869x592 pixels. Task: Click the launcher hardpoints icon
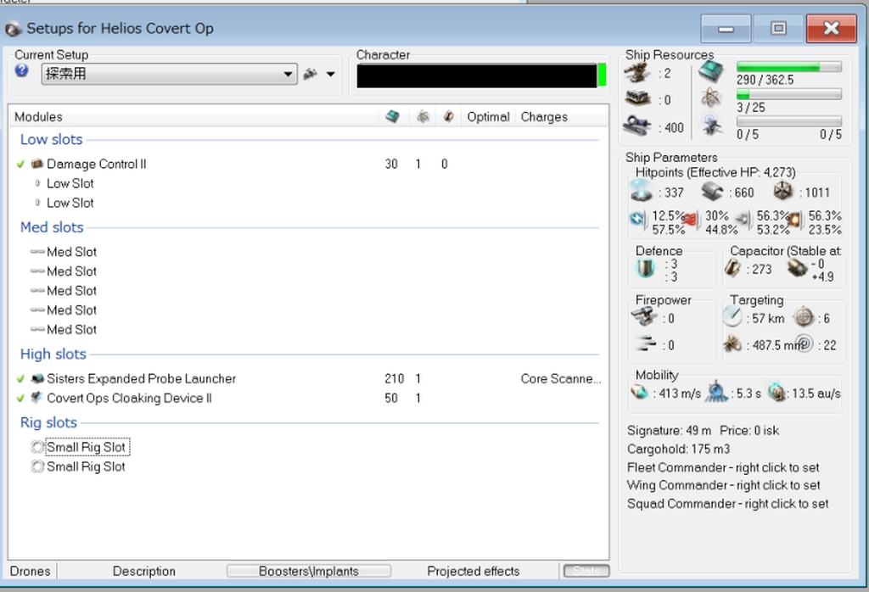pos(638,99)
